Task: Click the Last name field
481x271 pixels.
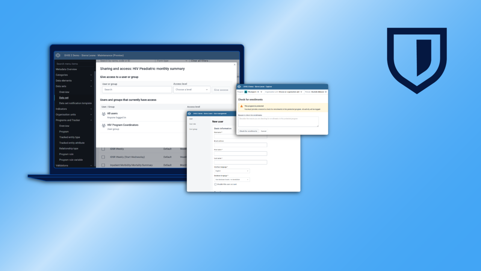Action: (x=240, y=162)
